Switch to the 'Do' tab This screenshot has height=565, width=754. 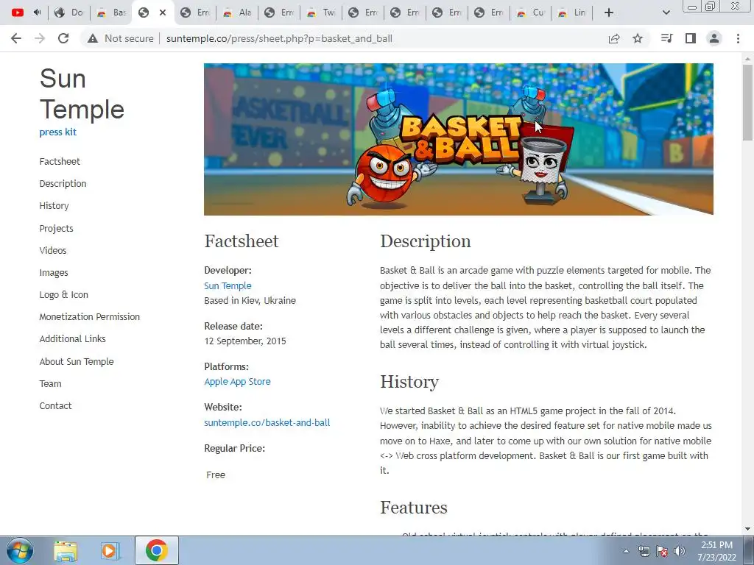pyautogui.click(x=68, y=13)
